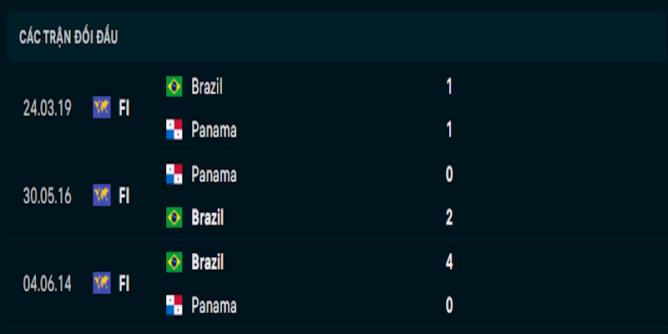Click FI label next to 30.05.16
Viewport: 668px width, 334px height.
coord(124,196)
